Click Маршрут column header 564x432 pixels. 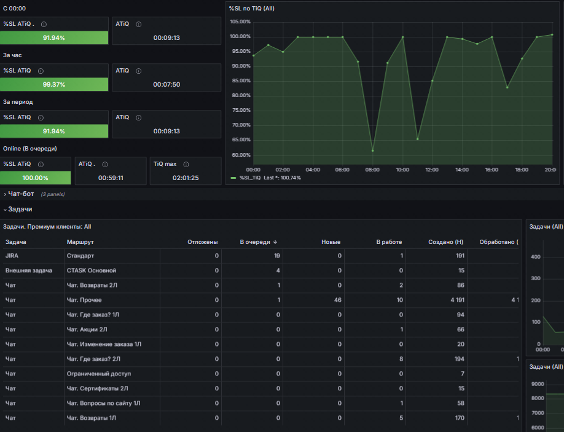tap(80, 242)
